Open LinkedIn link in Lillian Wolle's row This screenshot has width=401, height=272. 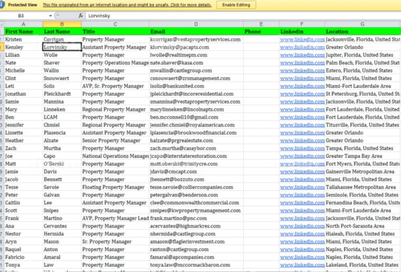pos(302,55)
